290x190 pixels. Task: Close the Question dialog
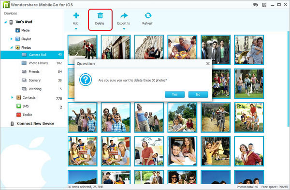coord(208,64)
